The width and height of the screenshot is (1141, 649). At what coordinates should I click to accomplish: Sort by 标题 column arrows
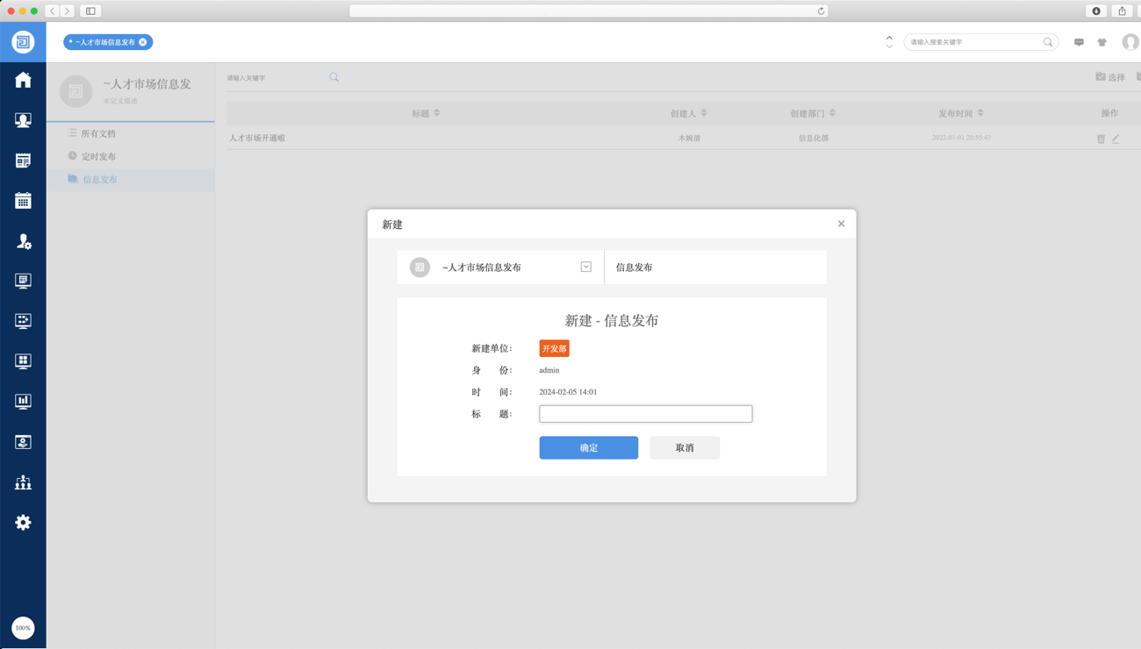pos(437,113)
